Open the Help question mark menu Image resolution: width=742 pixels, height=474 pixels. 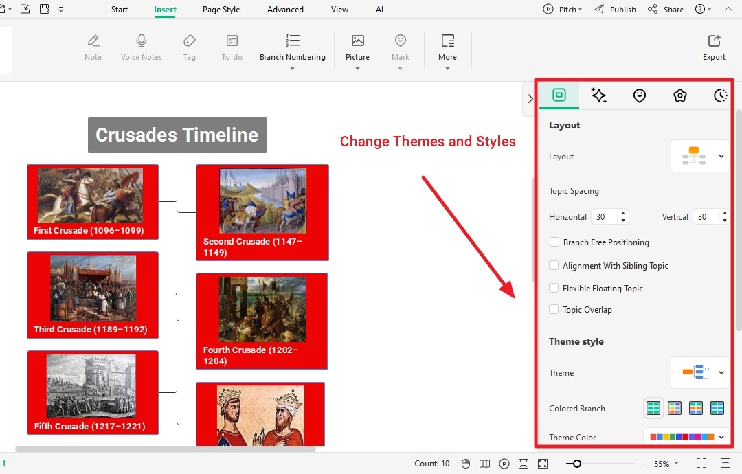703,10
